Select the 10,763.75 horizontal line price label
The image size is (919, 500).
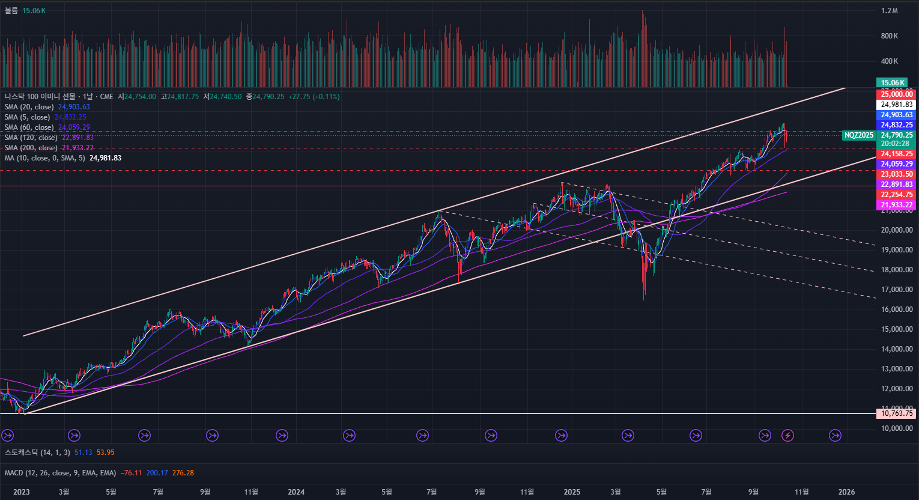tap(896, 413)
